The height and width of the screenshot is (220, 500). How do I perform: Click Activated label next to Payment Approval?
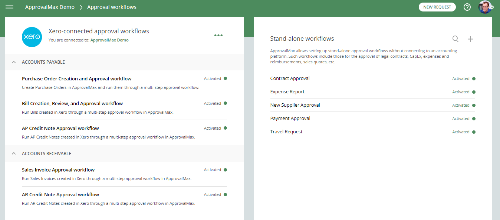461,119
